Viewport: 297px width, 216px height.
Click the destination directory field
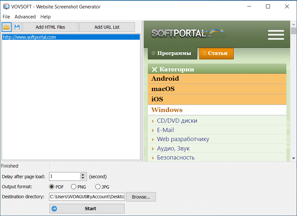(87, 197)
